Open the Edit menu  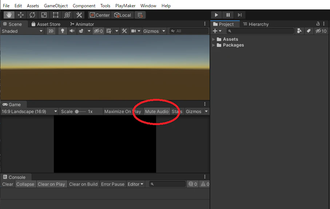(x=18, y=6)
